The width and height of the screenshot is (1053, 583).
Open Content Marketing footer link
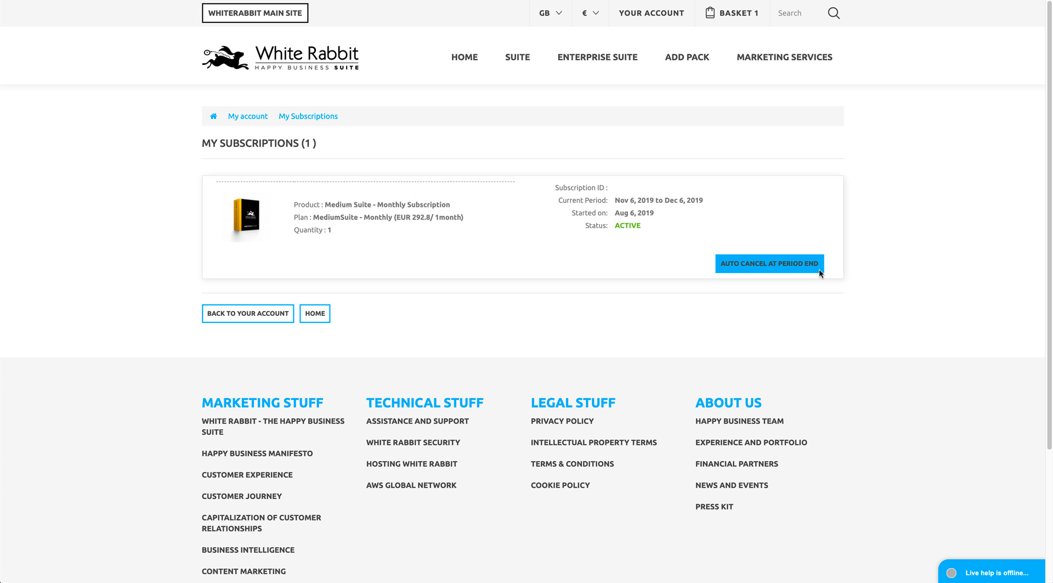(244, 571)
